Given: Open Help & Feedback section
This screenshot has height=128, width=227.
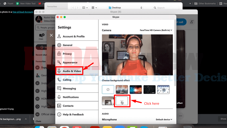Looking at the screenshot, I should pos(77,115).
